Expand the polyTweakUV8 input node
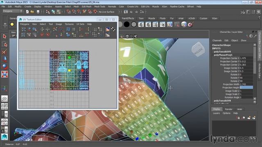This screenshot has width=262, height=147. (x=222, y=101)
